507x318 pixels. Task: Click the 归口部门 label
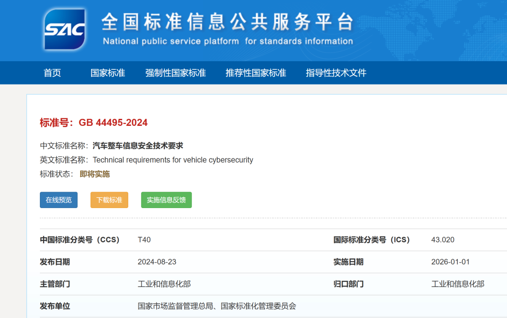(x=348, y=284)
